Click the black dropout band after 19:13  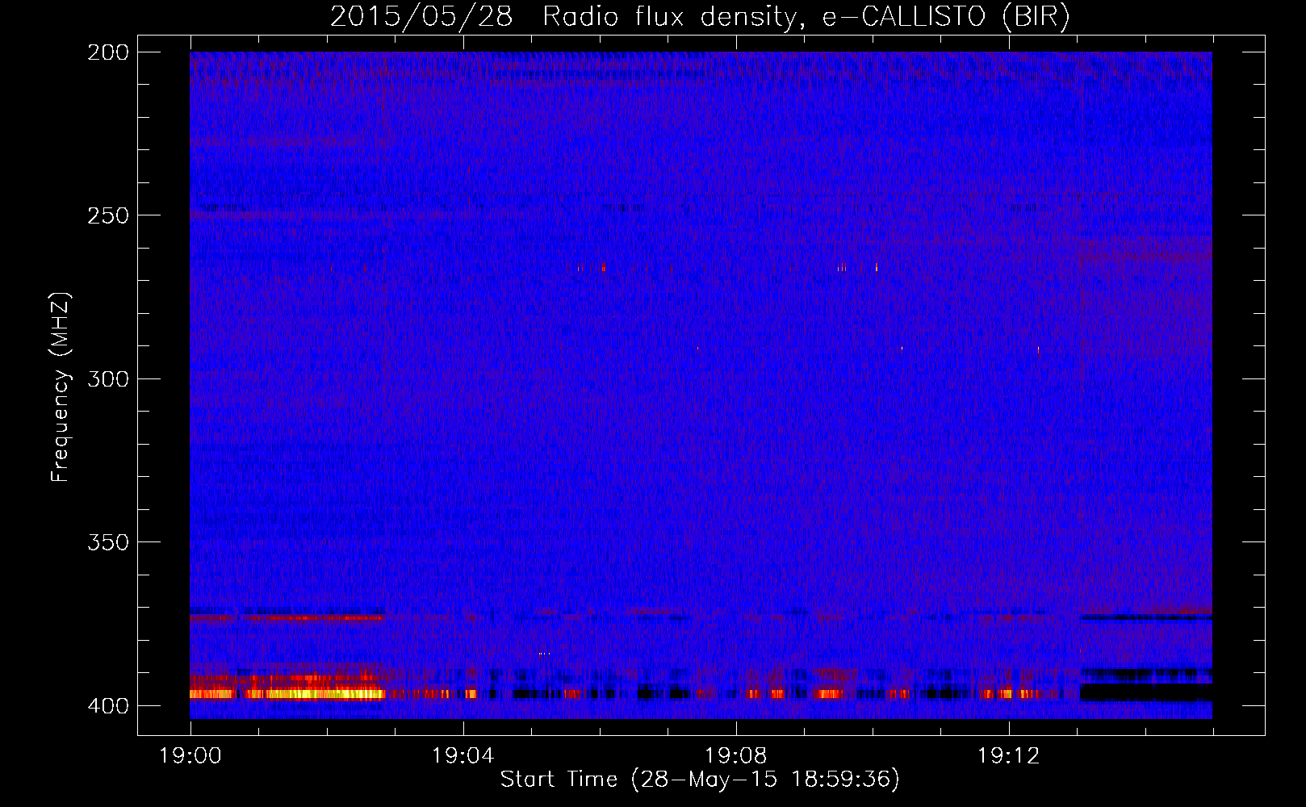[1146, 692]
